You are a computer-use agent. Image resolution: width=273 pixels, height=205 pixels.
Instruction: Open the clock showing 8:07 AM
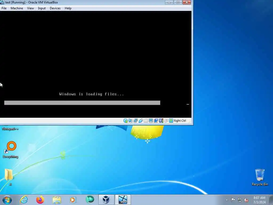[259, 200]
